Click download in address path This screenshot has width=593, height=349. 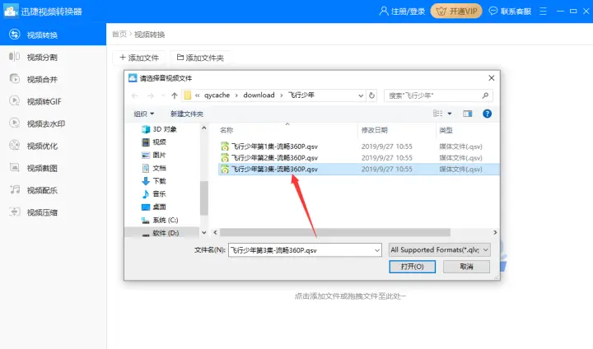point(259,95)
